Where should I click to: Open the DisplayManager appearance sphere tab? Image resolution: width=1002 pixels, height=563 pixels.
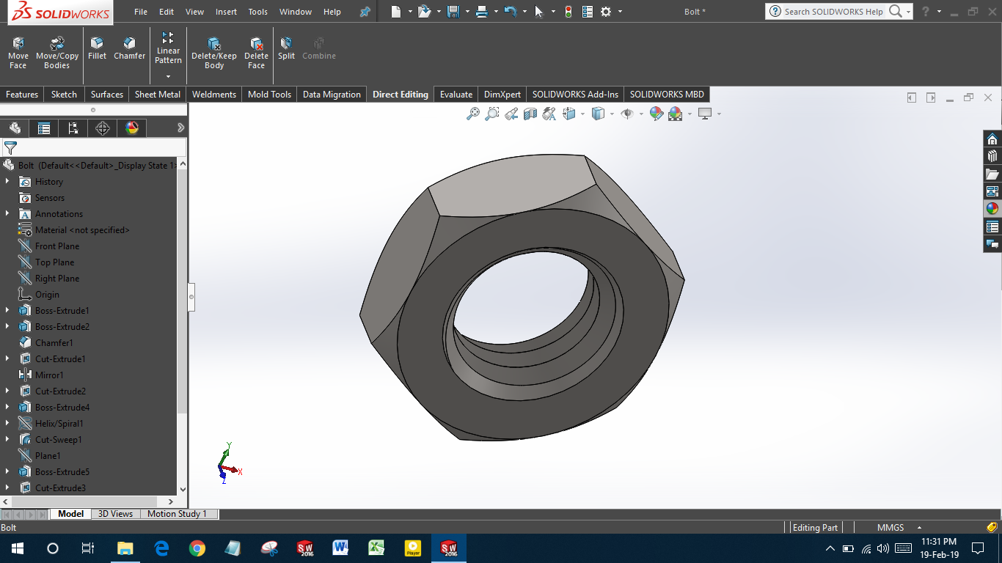tap(132, 128)
